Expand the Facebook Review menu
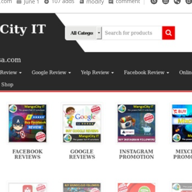Image resolution: width=192 pixels, height=192 pixels. pos(147,73)
